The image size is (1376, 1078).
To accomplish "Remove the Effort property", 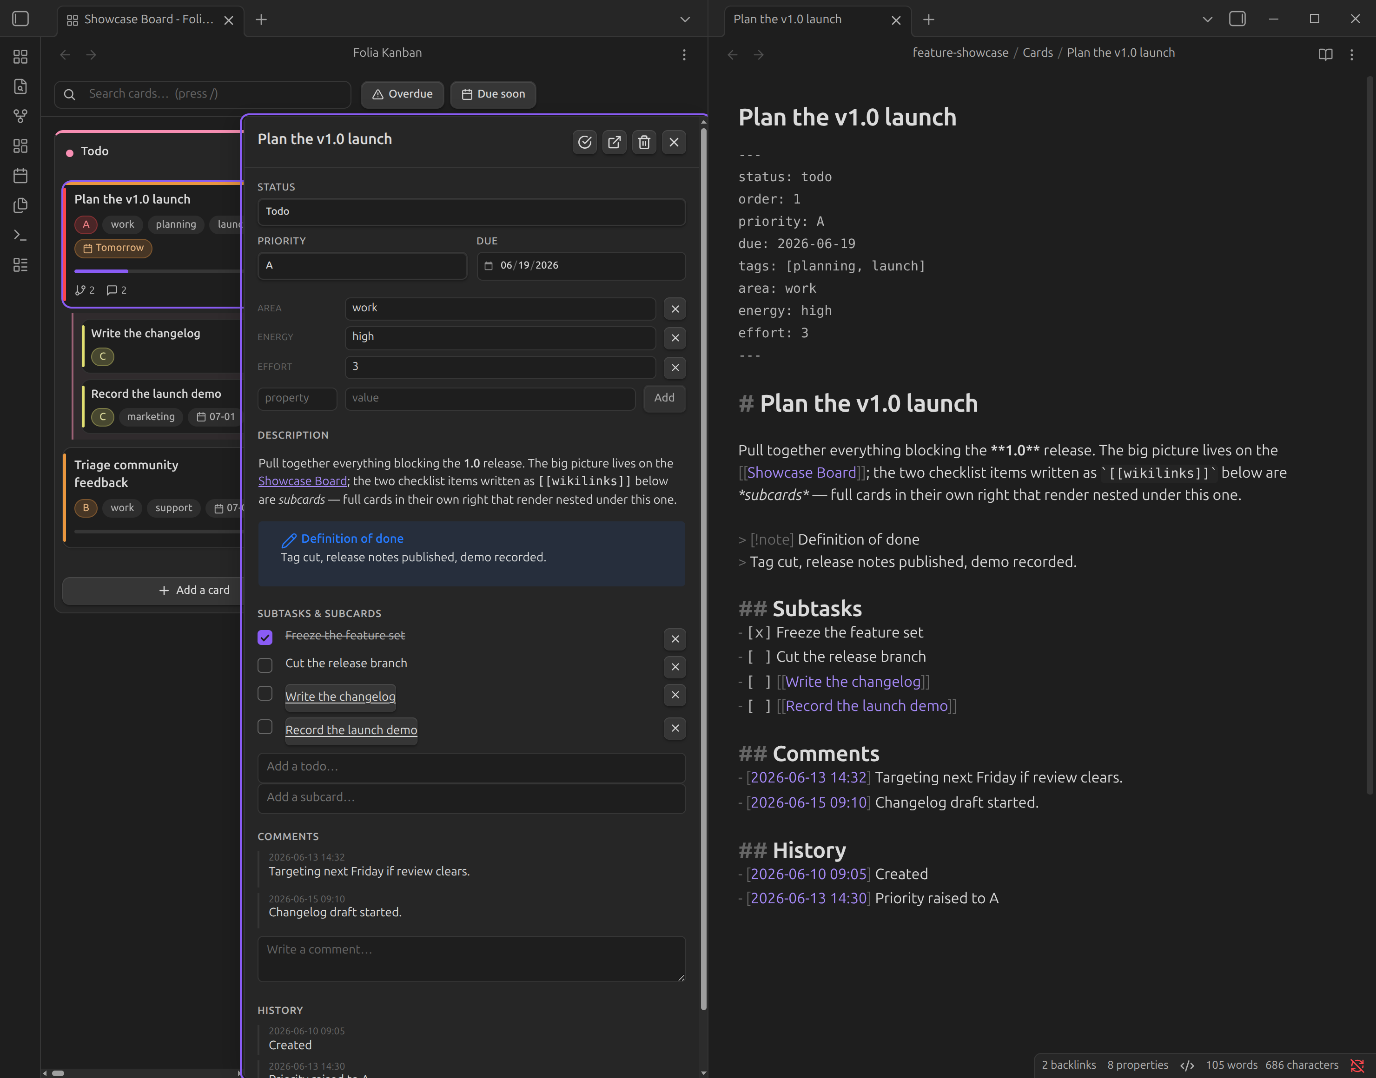I will (675, 368).
